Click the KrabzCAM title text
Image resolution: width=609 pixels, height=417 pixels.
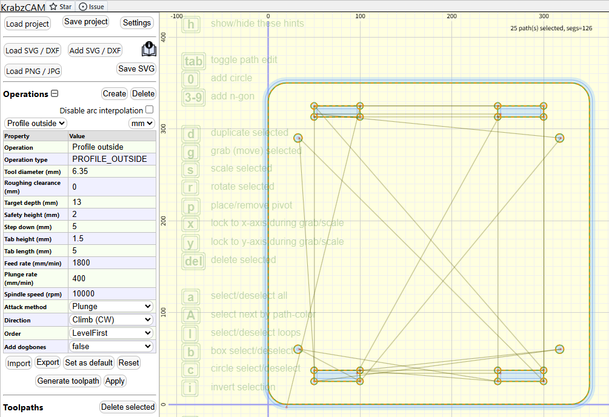[23, 7]
